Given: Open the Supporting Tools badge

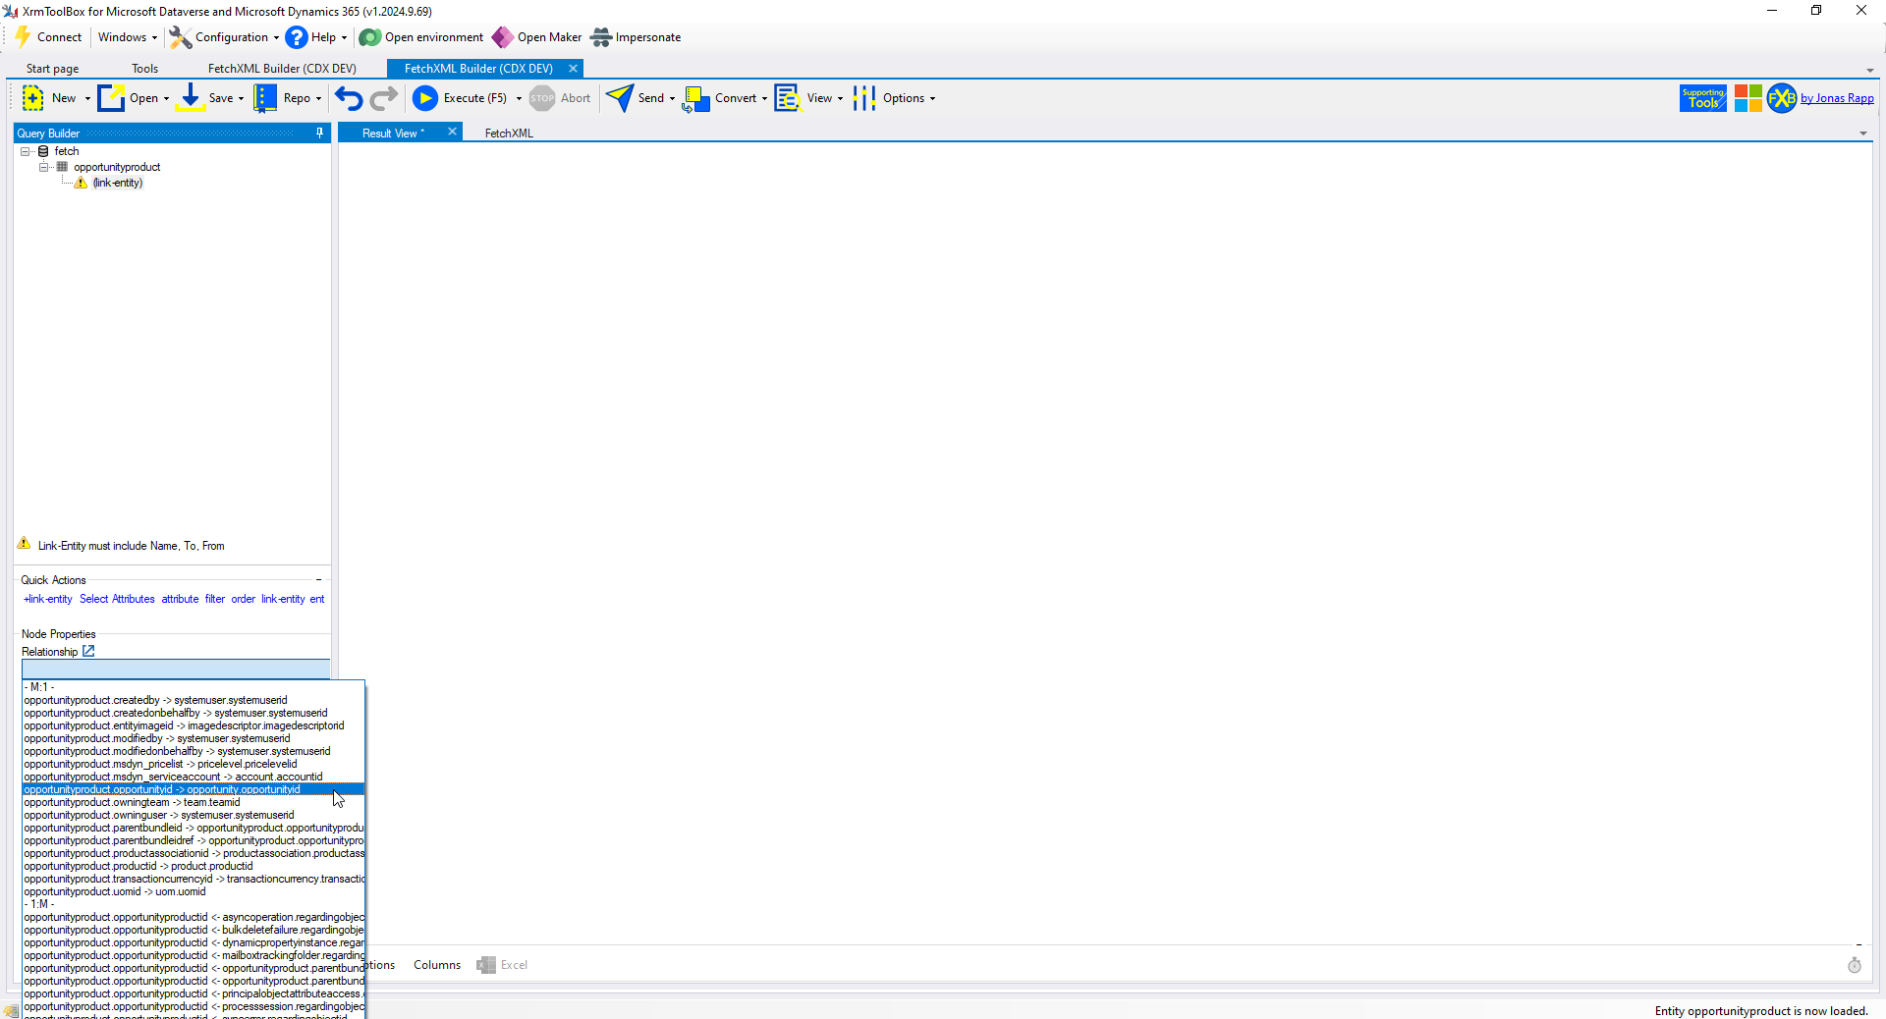Looking at the screenshot, I should click(1702, 98).
